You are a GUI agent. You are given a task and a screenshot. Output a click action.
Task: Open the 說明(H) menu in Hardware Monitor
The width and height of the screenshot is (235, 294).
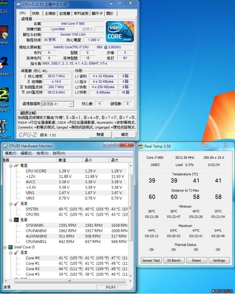coord(59,153)
